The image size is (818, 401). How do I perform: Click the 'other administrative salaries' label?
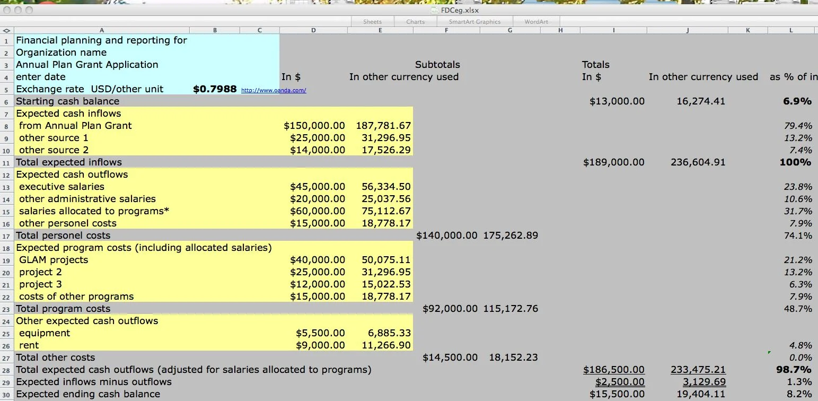tap(87, 199)
